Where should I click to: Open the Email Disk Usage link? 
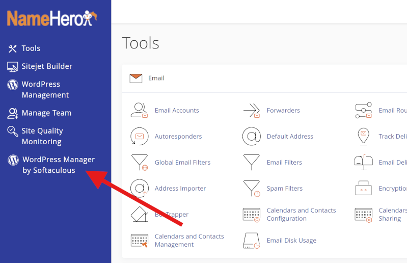coord(291,240)
